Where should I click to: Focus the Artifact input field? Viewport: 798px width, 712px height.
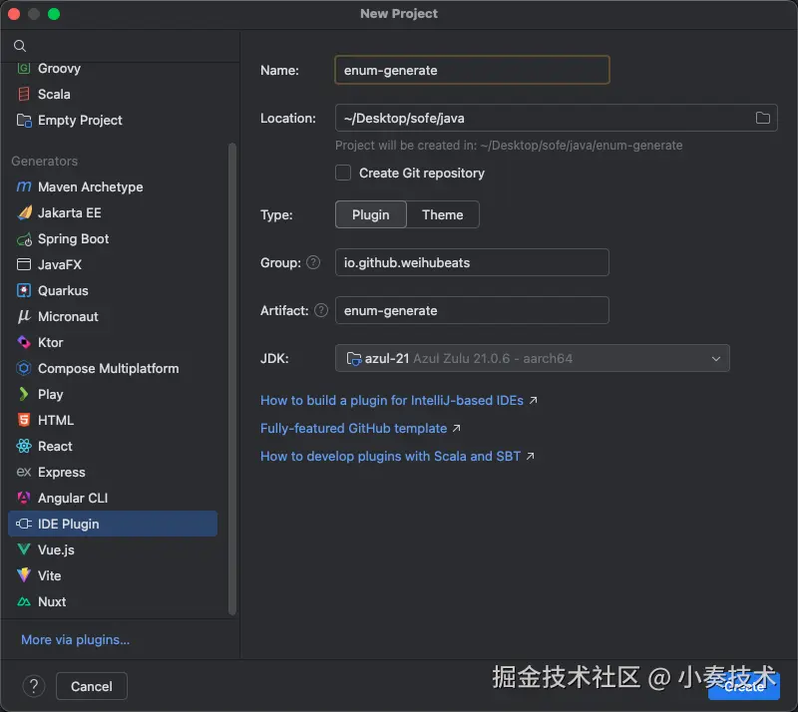(472, 310)
